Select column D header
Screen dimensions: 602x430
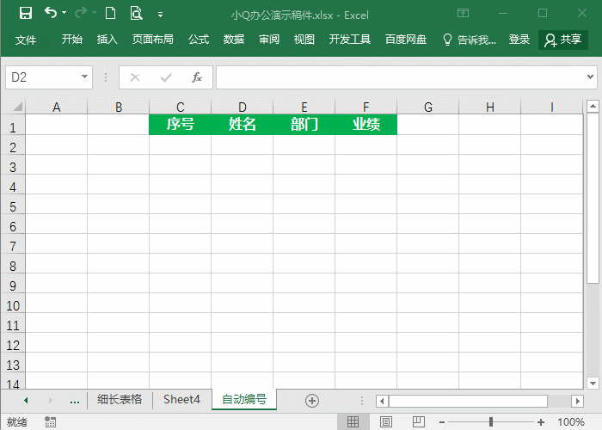point(243,107)
